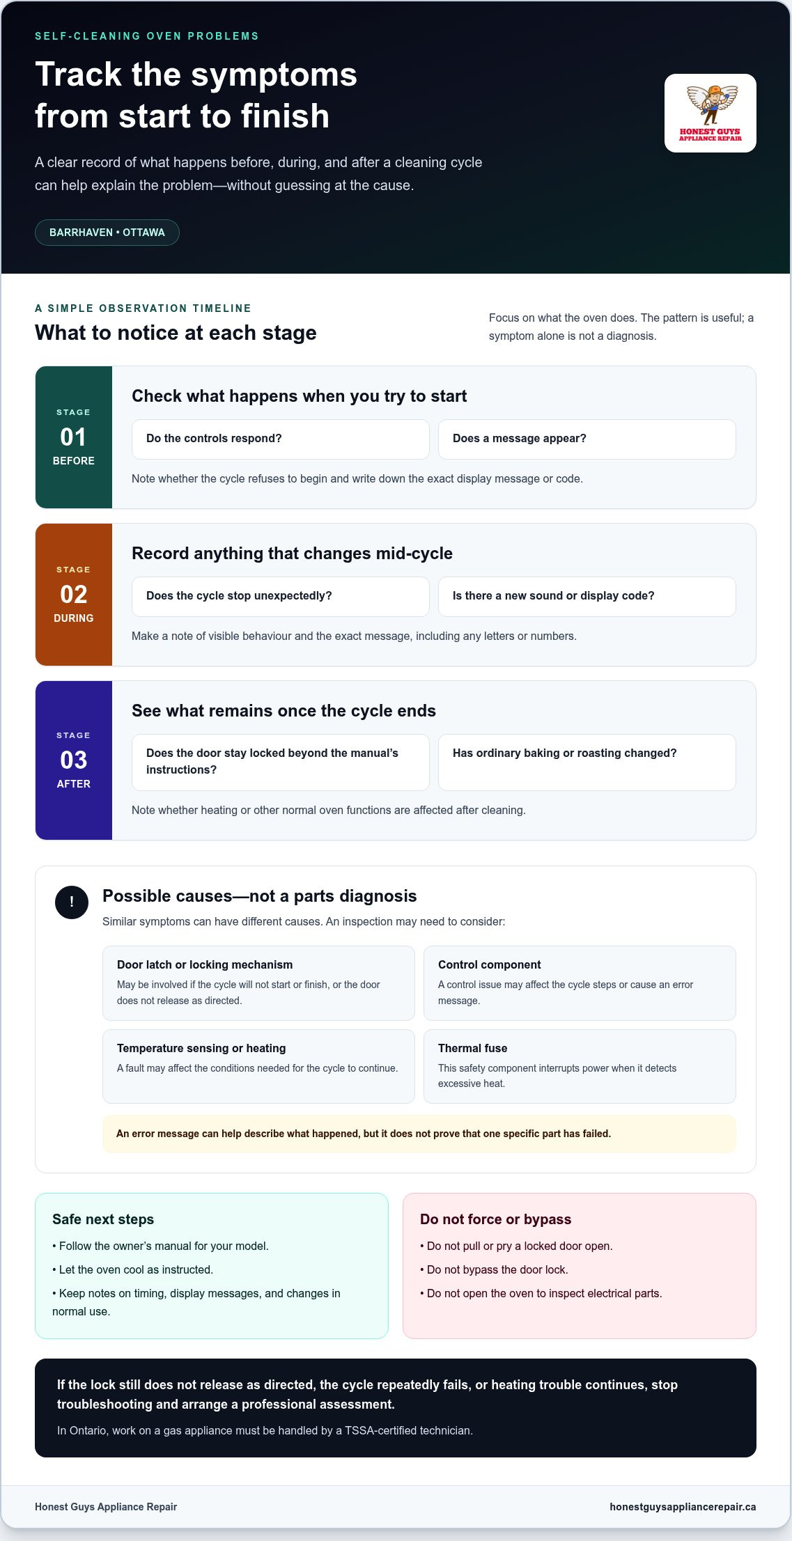Click the exclamation mark warning icon
792x1541 pixels.
pos(72,902)
